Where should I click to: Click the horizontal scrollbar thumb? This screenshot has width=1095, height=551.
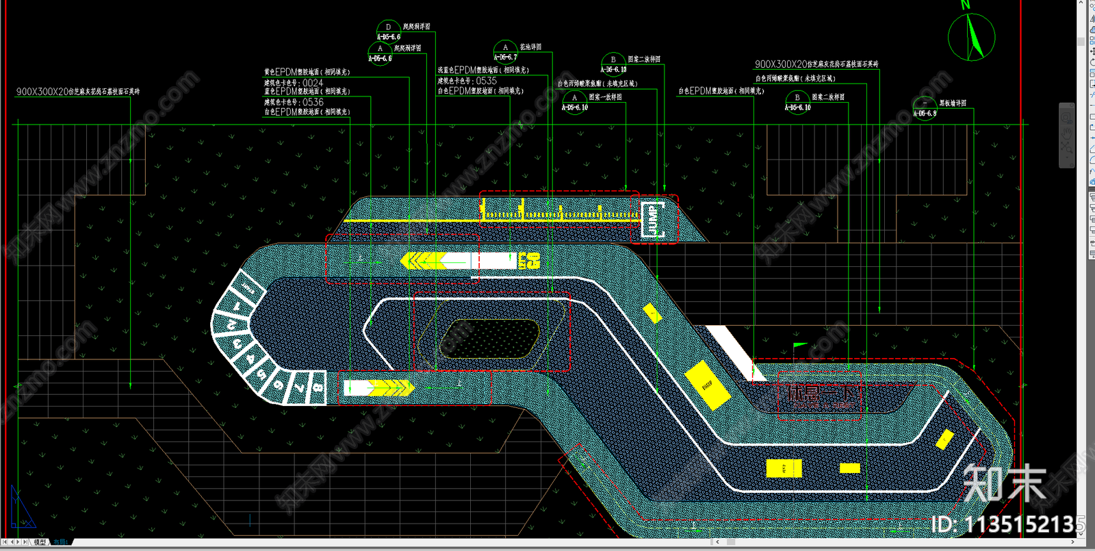coord(731,542)
